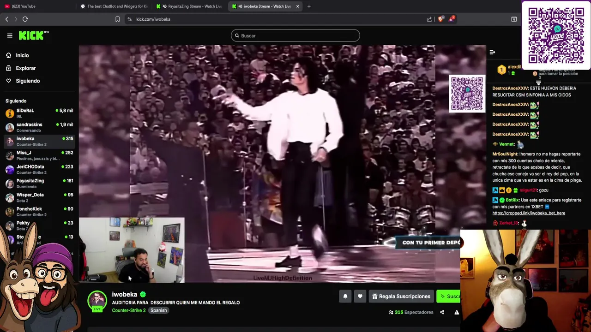
Task: Click Zerket_13 username in chat
Action: [x=509, y=223]
